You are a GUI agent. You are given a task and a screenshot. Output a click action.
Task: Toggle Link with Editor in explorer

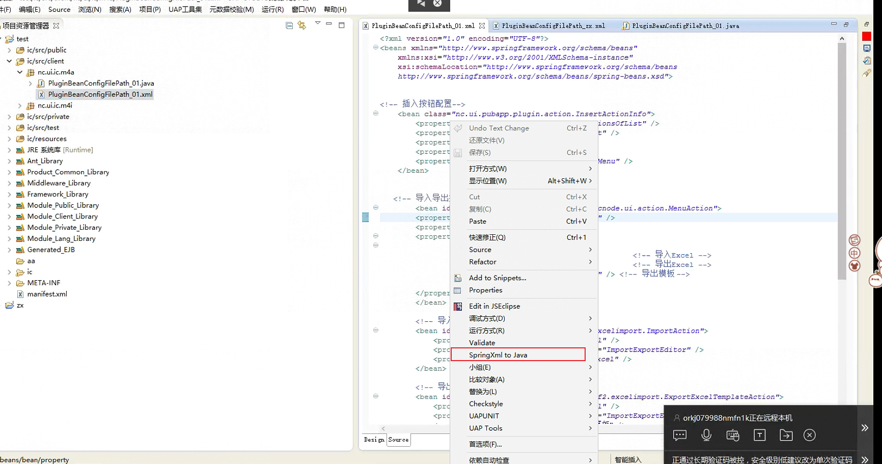coord(302,25)
